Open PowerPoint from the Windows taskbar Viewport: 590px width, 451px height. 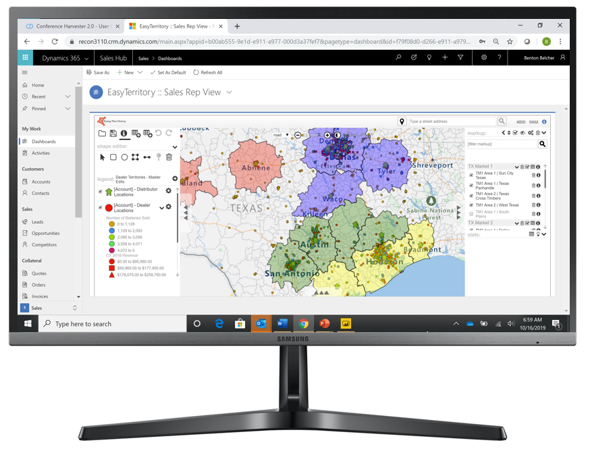pyautogui.click(x=324, y=323)
